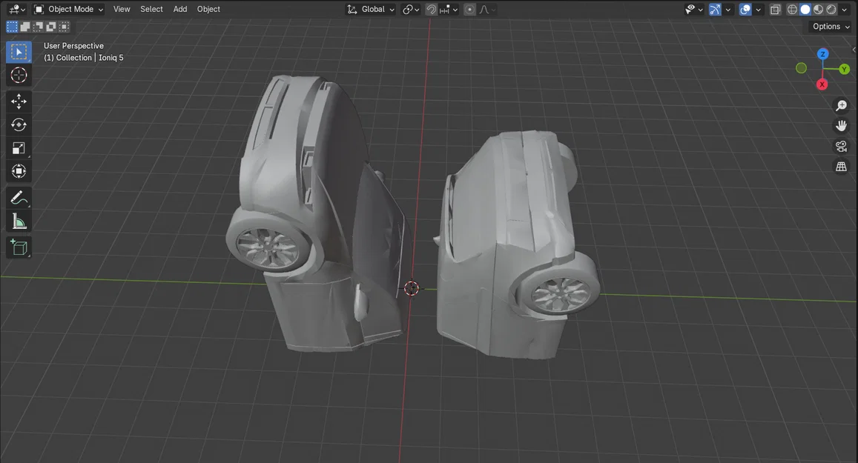Expand the Options dropdown in the header
Image resolution: width=858 pixels, height=463 pixels.
828,26
